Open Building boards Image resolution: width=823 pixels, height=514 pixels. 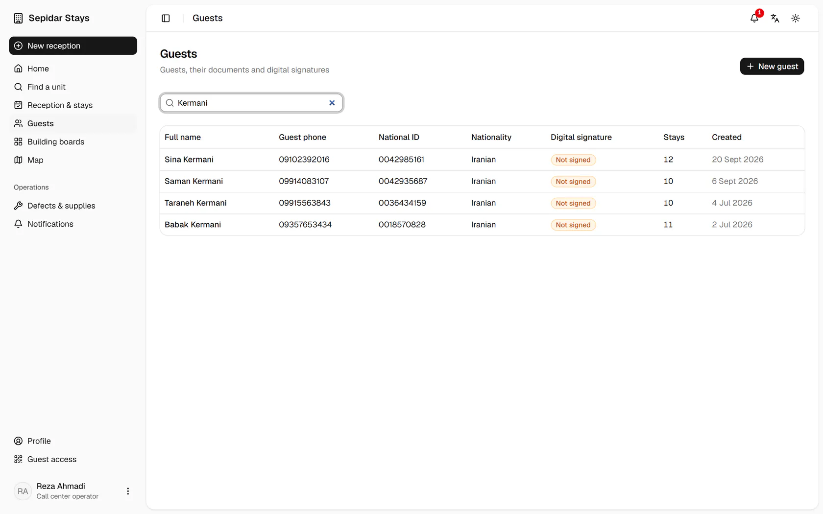[73, 141]
